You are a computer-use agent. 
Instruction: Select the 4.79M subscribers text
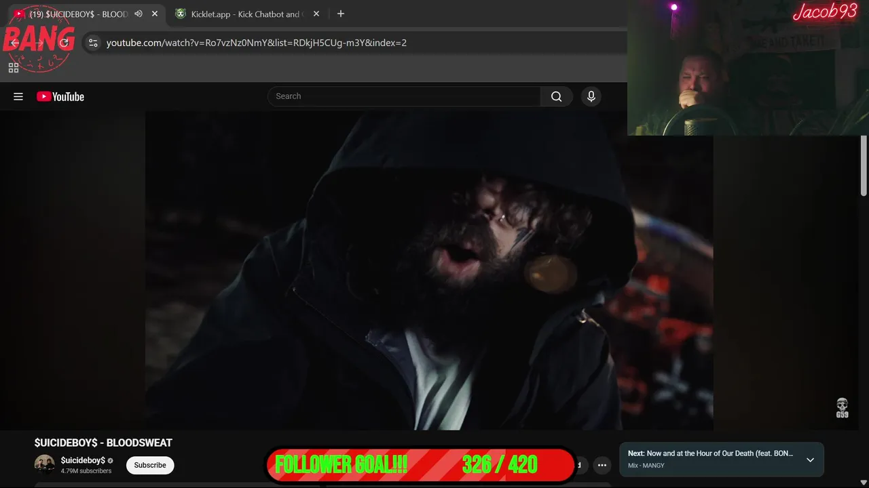[x=86, y=471]
